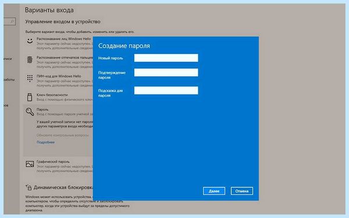Screen dimensions: 349x218
Task: Click the Dynamic lock icon
Action: click(x=29, y=187)
